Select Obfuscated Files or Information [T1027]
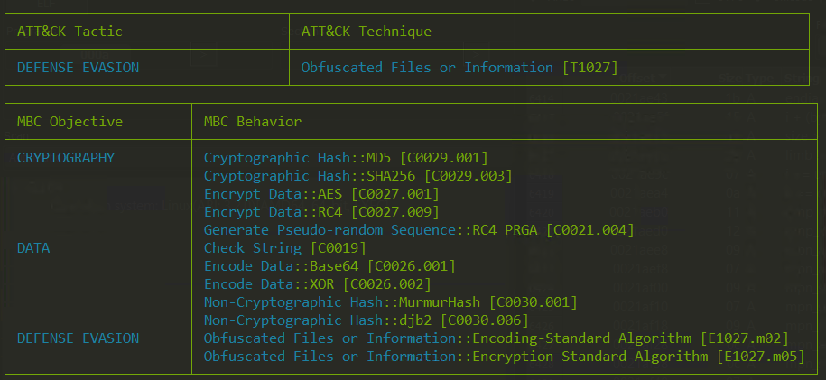 pyautogui.click(x=459, y=68)
